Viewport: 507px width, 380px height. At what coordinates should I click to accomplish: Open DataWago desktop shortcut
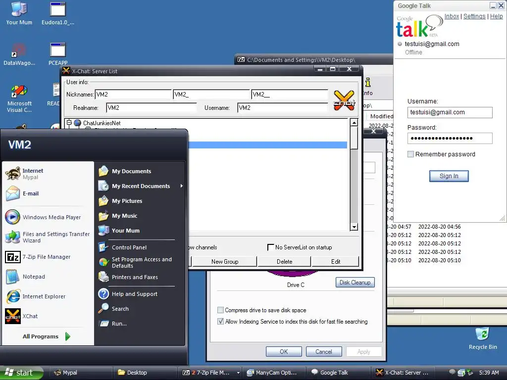click(19, 54)
